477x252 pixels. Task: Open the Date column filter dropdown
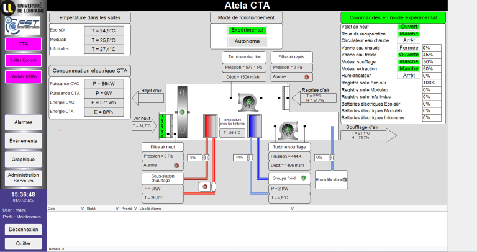pos(82,209)
